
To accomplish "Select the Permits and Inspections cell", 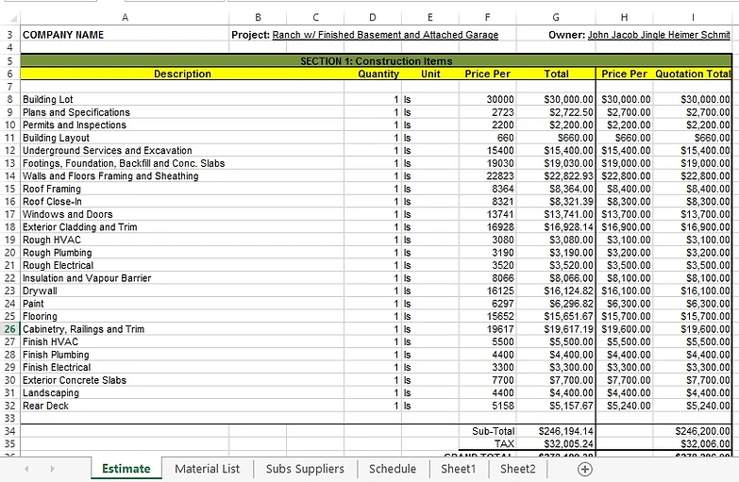I will point(182,125).
